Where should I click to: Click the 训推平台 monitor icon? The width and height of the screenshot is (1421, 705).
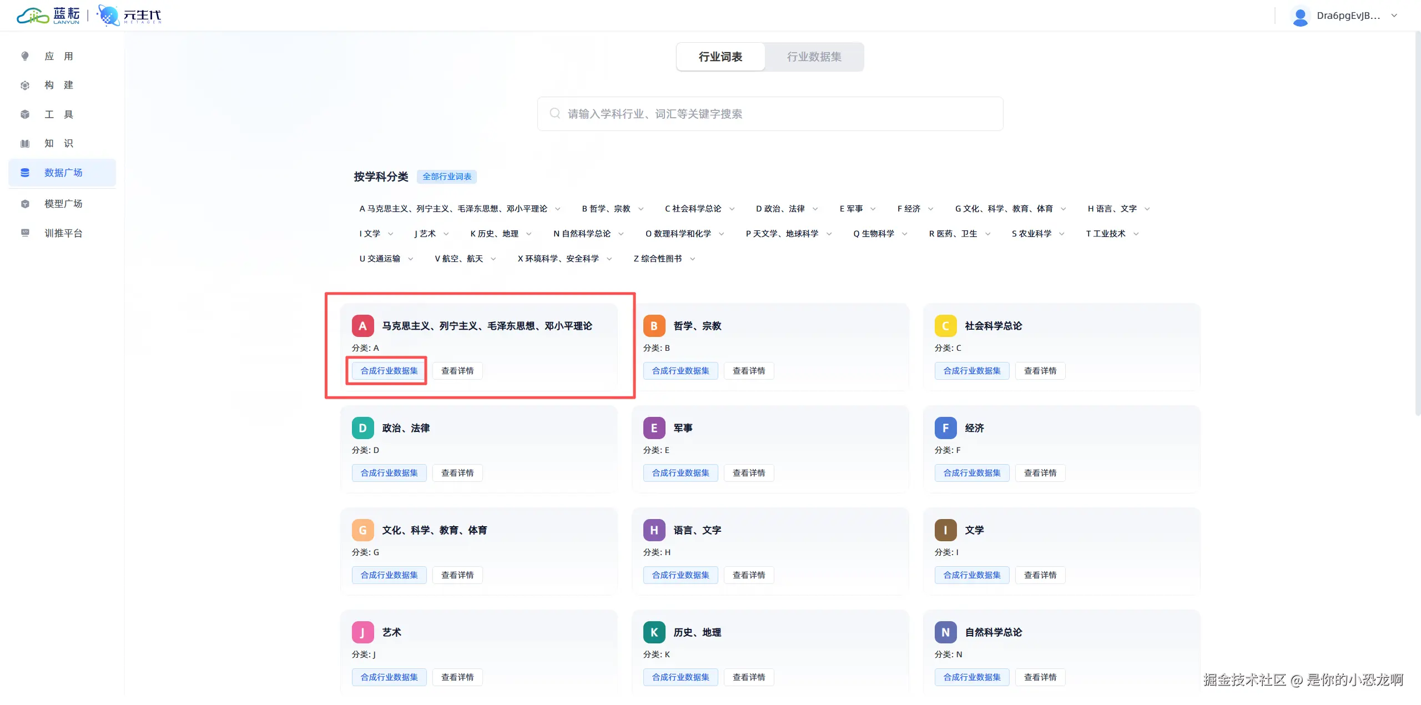(x=25, y=233)
